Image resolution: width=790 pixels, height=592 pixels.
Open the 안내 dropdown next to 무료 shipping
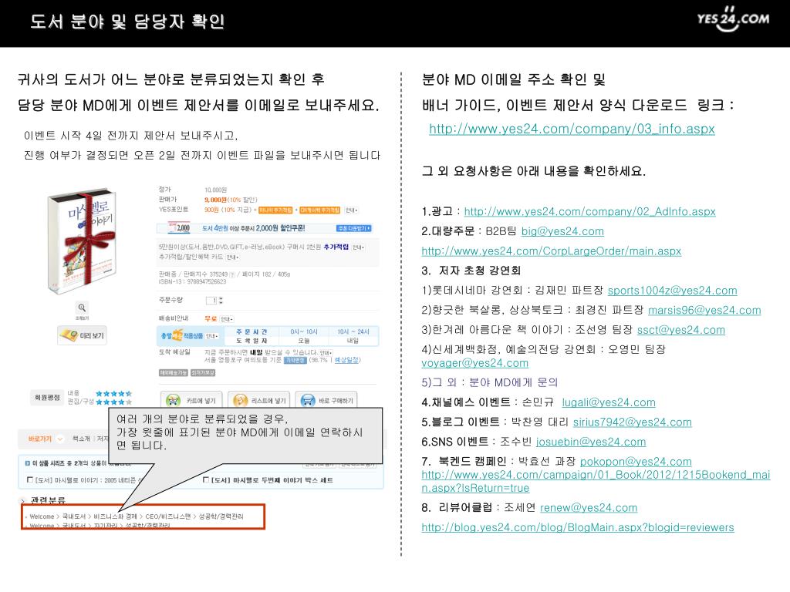[227, 319]
